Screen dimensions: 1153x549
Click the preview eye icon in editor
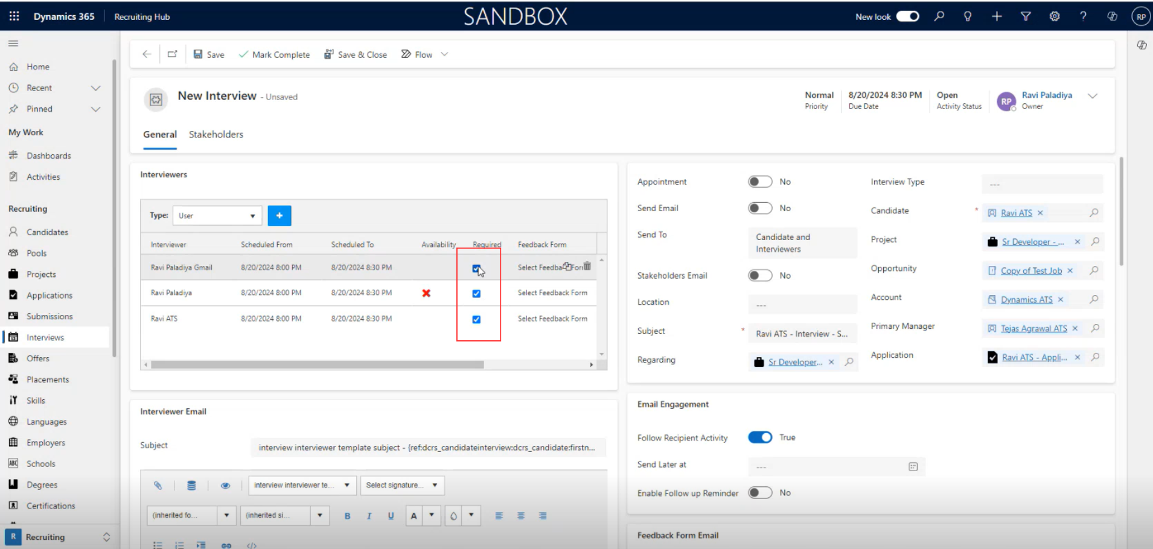[225, 485]
